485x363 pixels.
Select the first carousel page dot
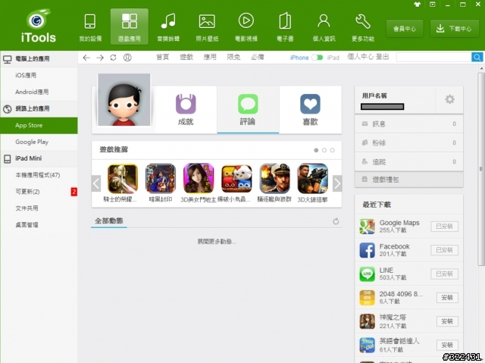tap(316, 150)
